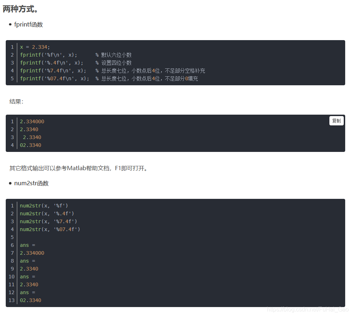Viewport: 352px width, 316px height.
Task: Click ans = on line 6
Action: pos(27,245)
